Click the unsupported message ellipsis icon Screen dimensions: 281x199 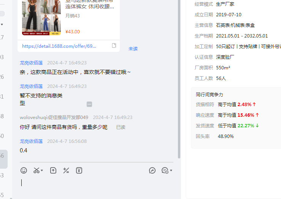pyautogui.click(x=89, y=104)
